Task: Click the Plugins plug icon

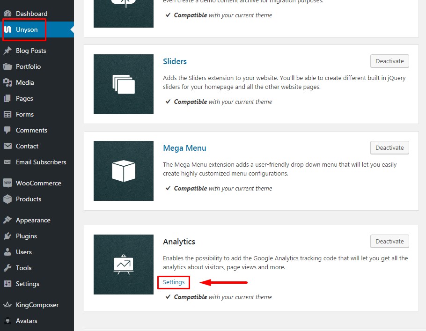Action: 7,236
